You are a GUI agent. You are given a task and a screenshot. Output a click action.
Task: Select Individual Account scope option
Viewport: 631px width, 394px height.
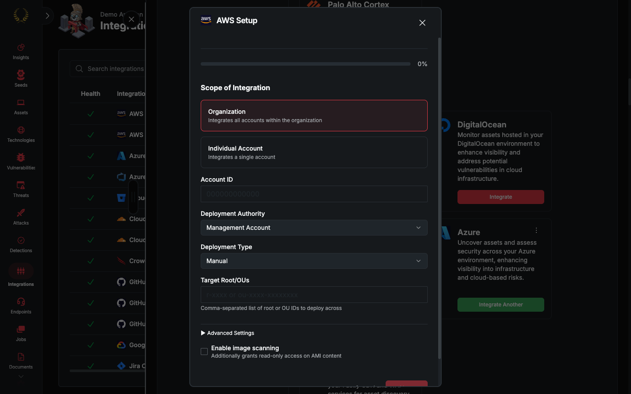click(x=314, y=152)
